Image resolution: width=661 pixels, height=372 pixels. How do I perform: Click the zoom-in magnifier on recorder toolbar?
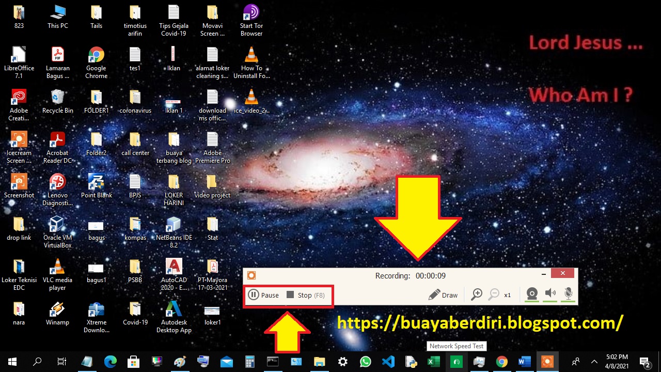(477, 295)
